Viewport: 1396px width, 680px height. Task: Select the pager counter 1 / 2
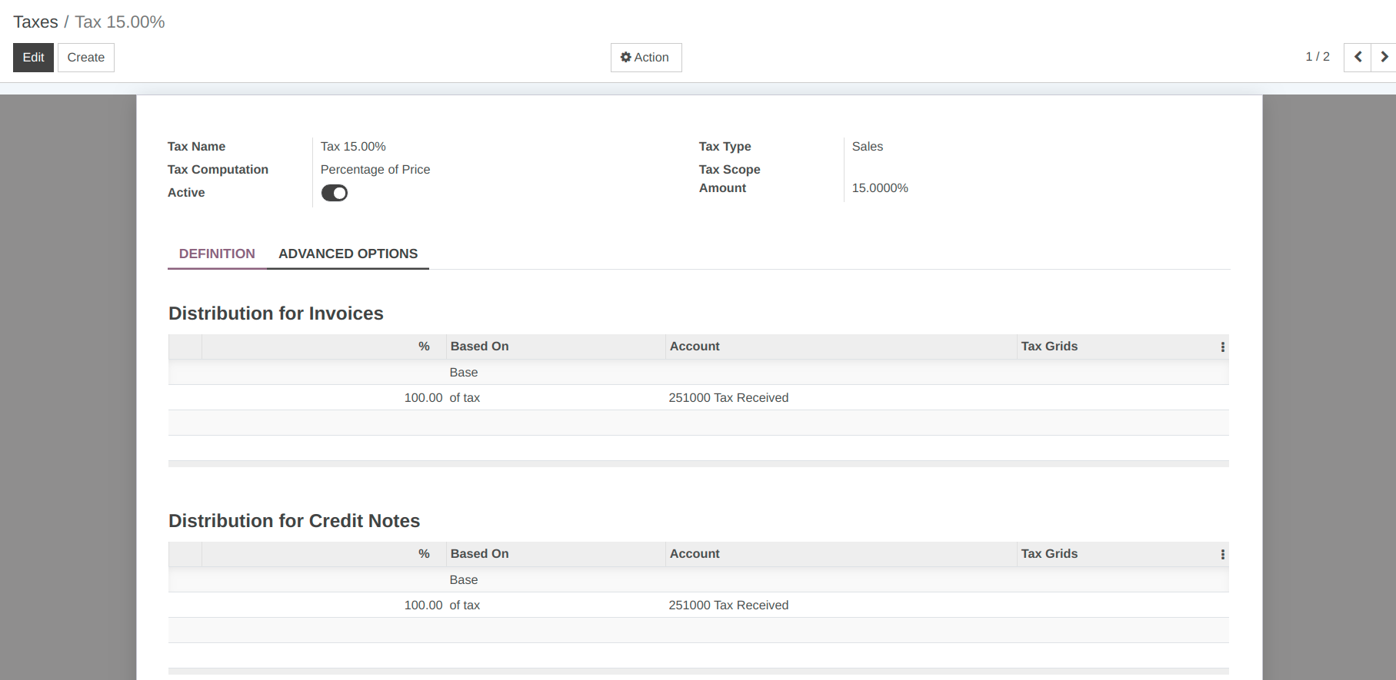[x=1317, y=57]
